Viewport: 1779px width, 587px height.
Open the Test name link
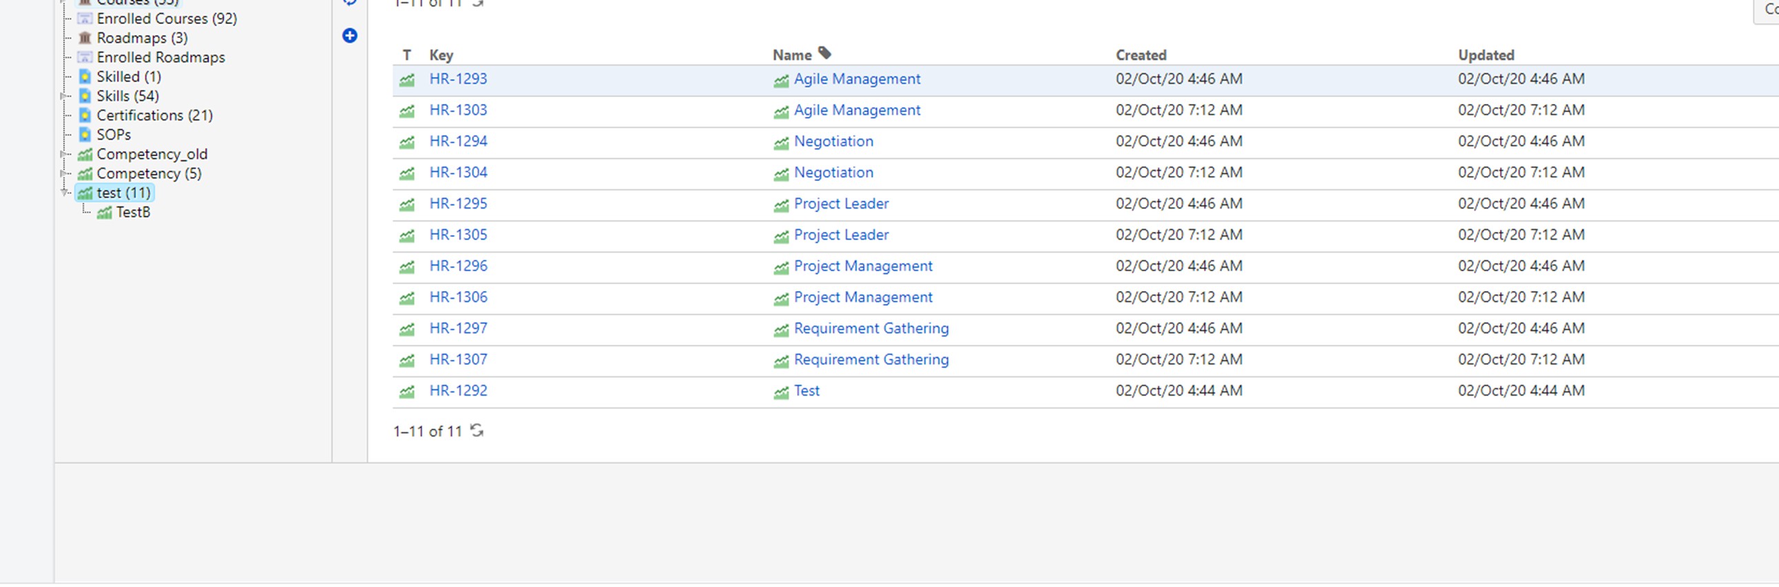(807, 390)
